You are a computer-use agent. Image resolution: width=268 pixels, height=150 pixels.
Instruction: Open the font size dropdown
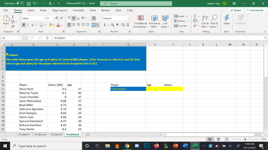pos(53,18)
